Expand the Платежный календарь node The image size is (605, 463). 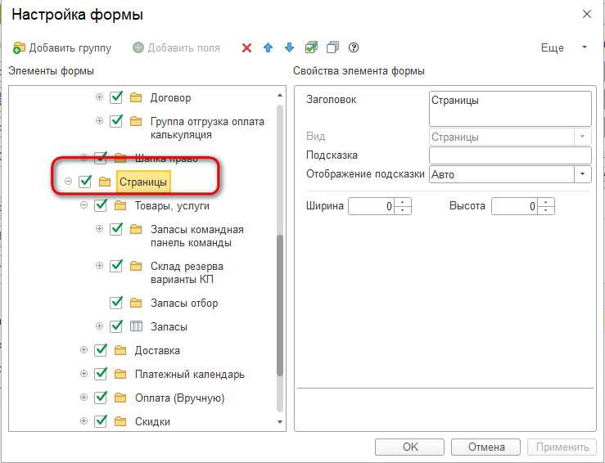click(84, 374)
